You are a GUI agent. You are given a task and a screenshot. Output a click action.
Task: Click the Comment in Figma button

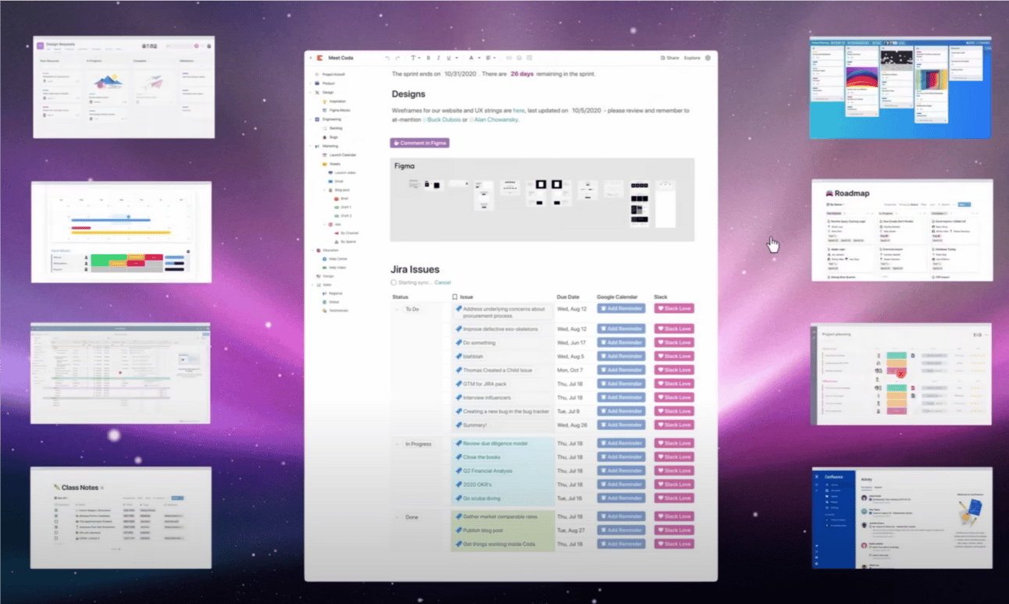click(x=419, y=143)
